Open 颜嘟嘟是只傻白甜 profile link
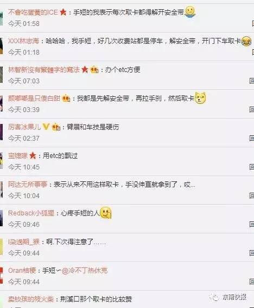The width and height of the screenshot is (254, 308). pos(34,98)
